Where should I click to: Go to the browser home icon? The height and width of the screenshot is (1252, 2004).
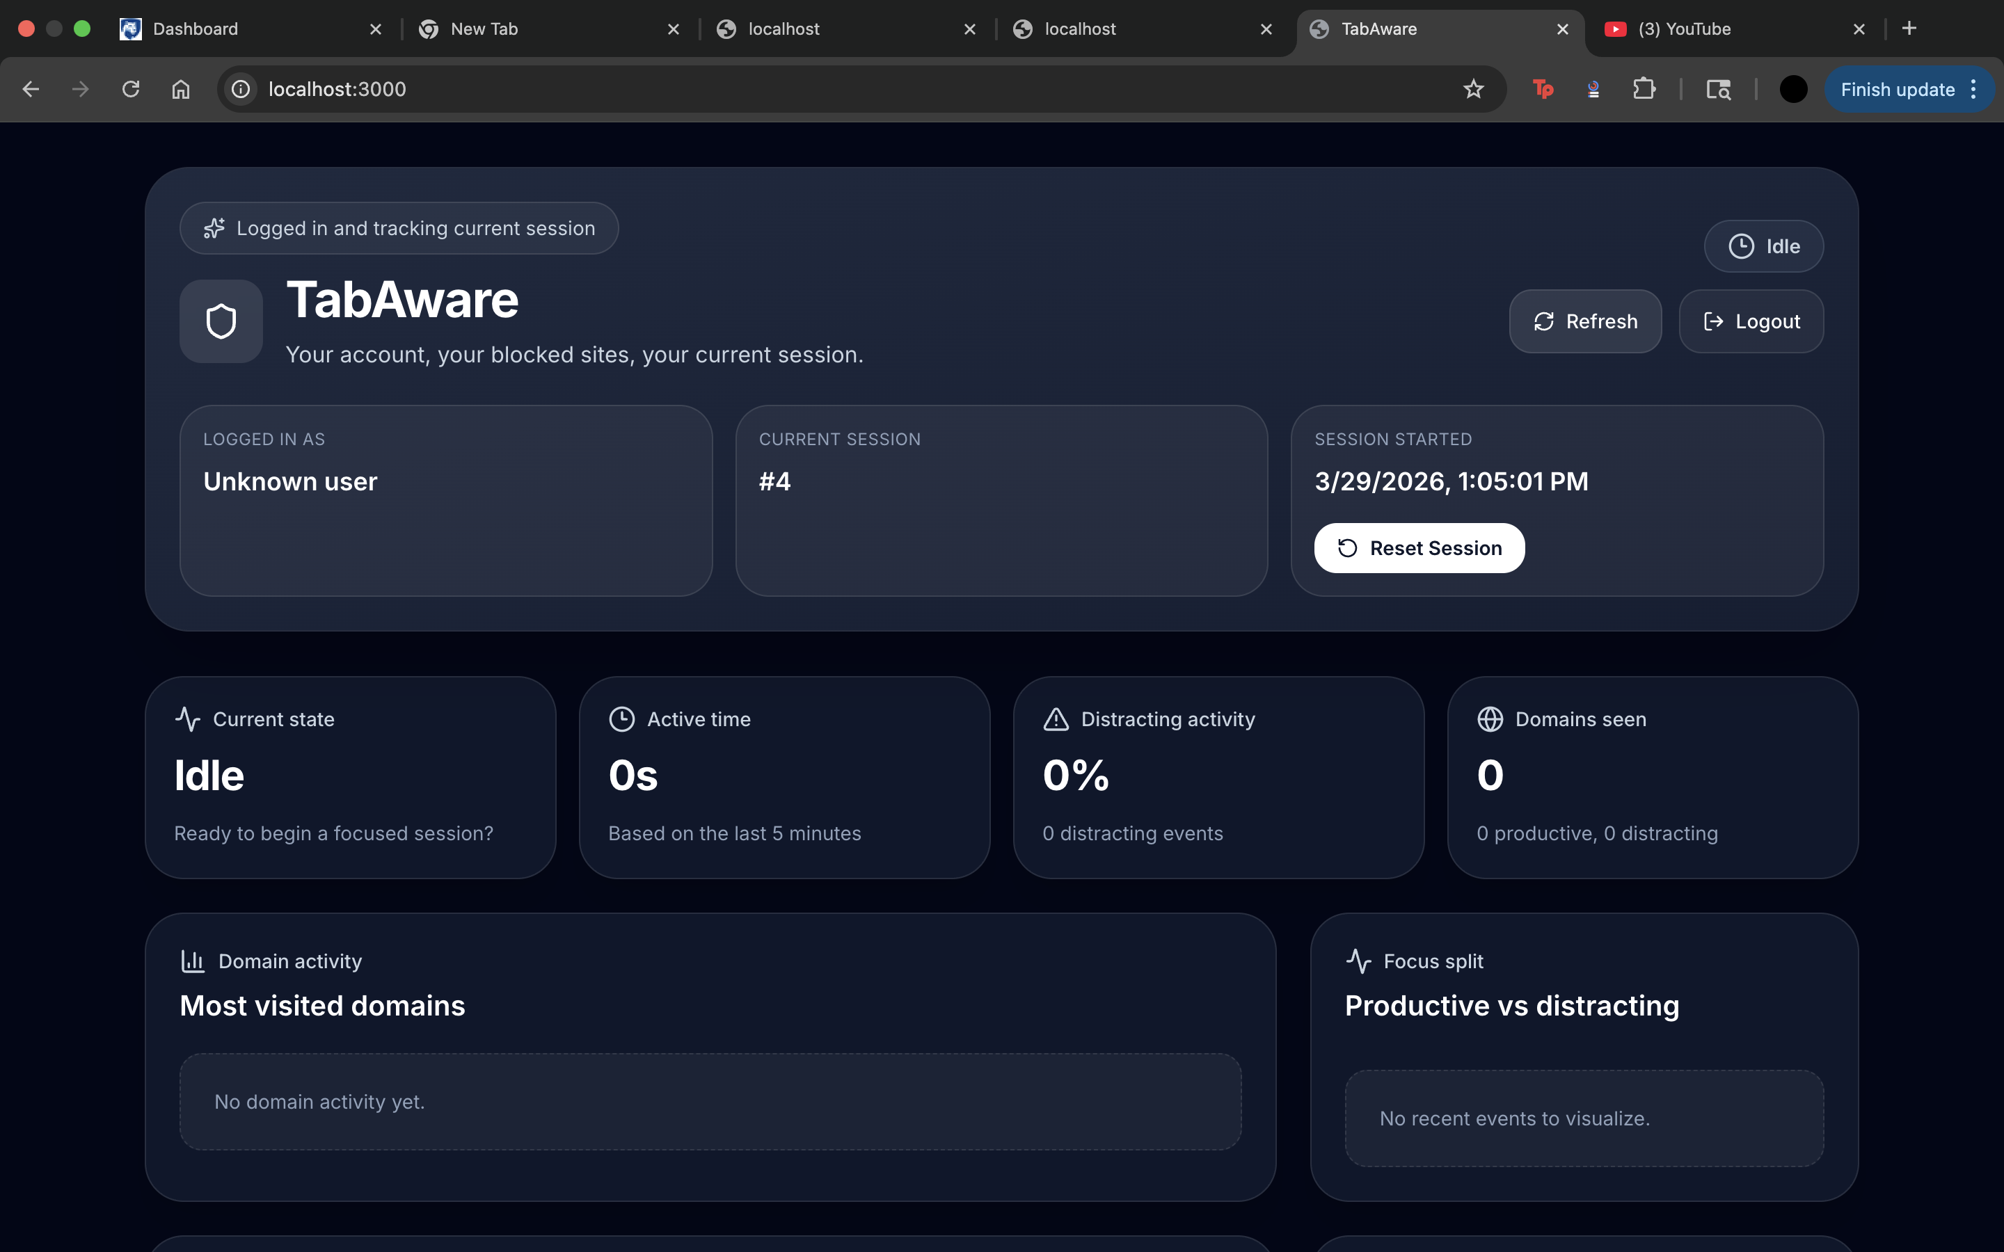click(x=180, y=90)
